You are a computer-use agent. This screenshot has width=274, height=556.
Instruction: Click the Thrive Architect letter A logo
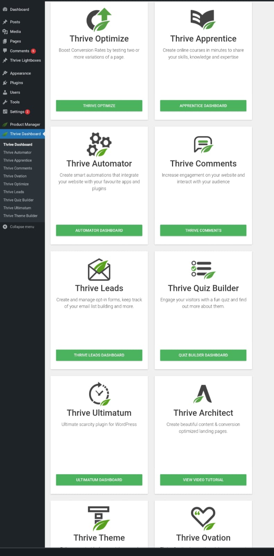[203, 394]
